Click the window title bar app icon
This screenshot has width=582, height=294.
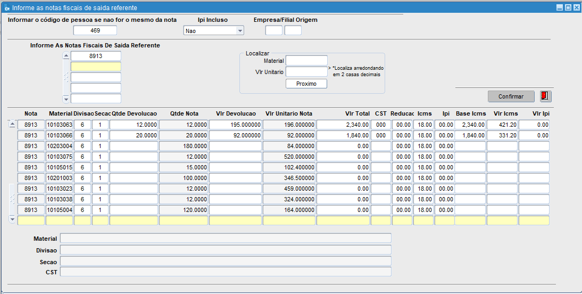pyautogui.click(x=7, y=8)
